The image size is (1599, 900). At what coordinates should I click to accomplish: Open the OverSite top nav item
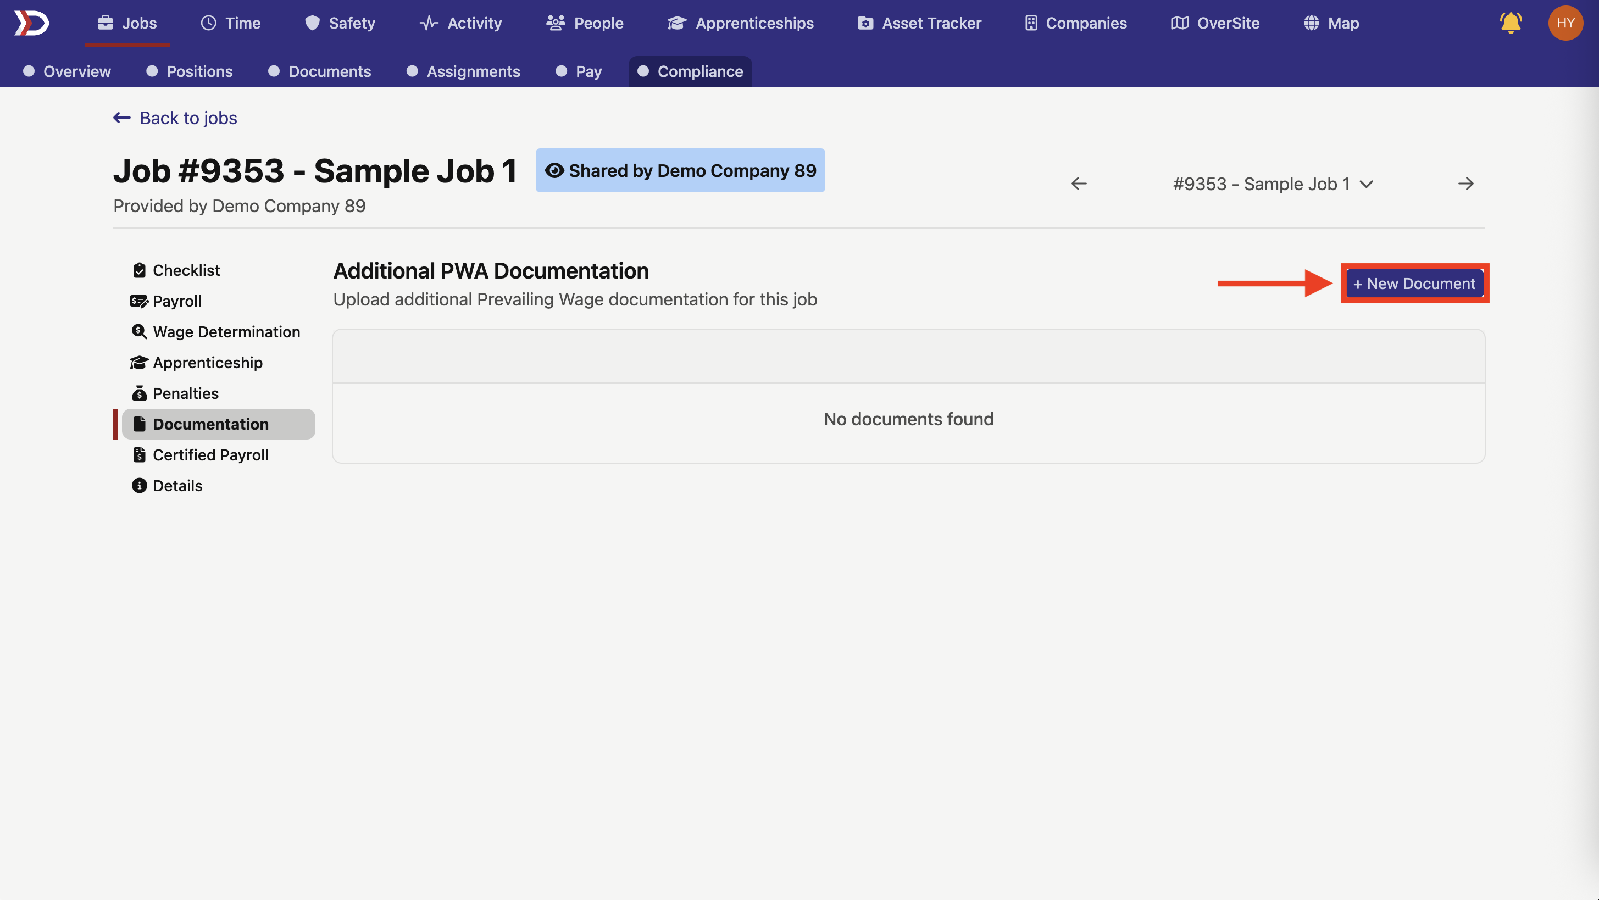(1215, 24)
